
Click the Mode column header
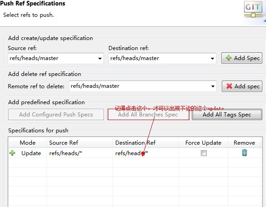pos(27,143)
